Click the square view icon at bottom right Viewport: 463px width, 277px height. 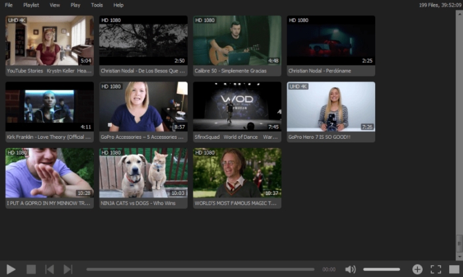tap(454, 269)
